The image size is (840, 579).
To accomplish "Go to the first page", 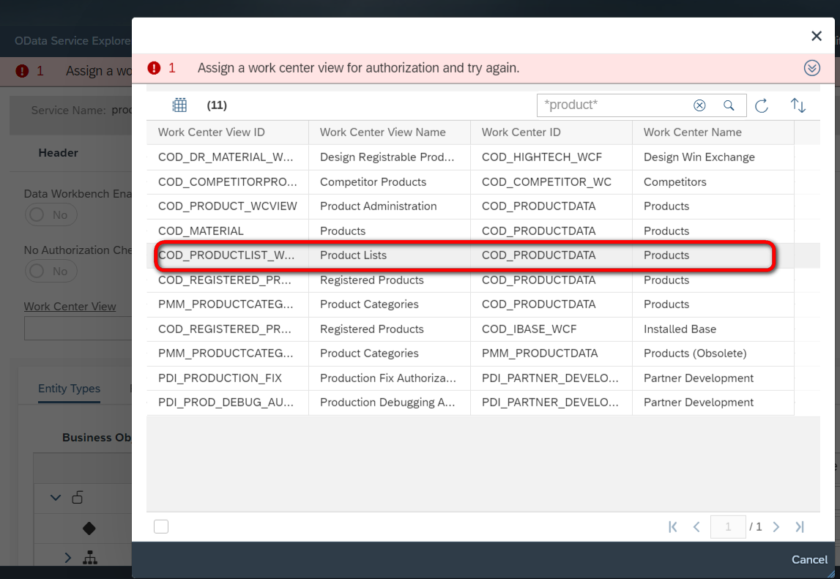I will pos(673,527).
